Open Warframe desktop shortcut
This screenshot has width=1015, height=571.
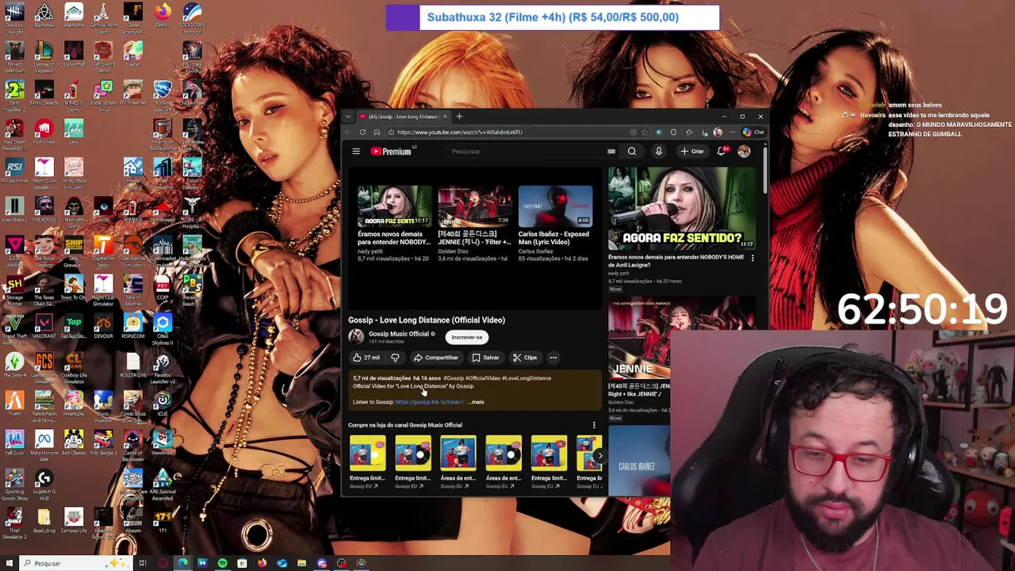click(x=74, y=16)
